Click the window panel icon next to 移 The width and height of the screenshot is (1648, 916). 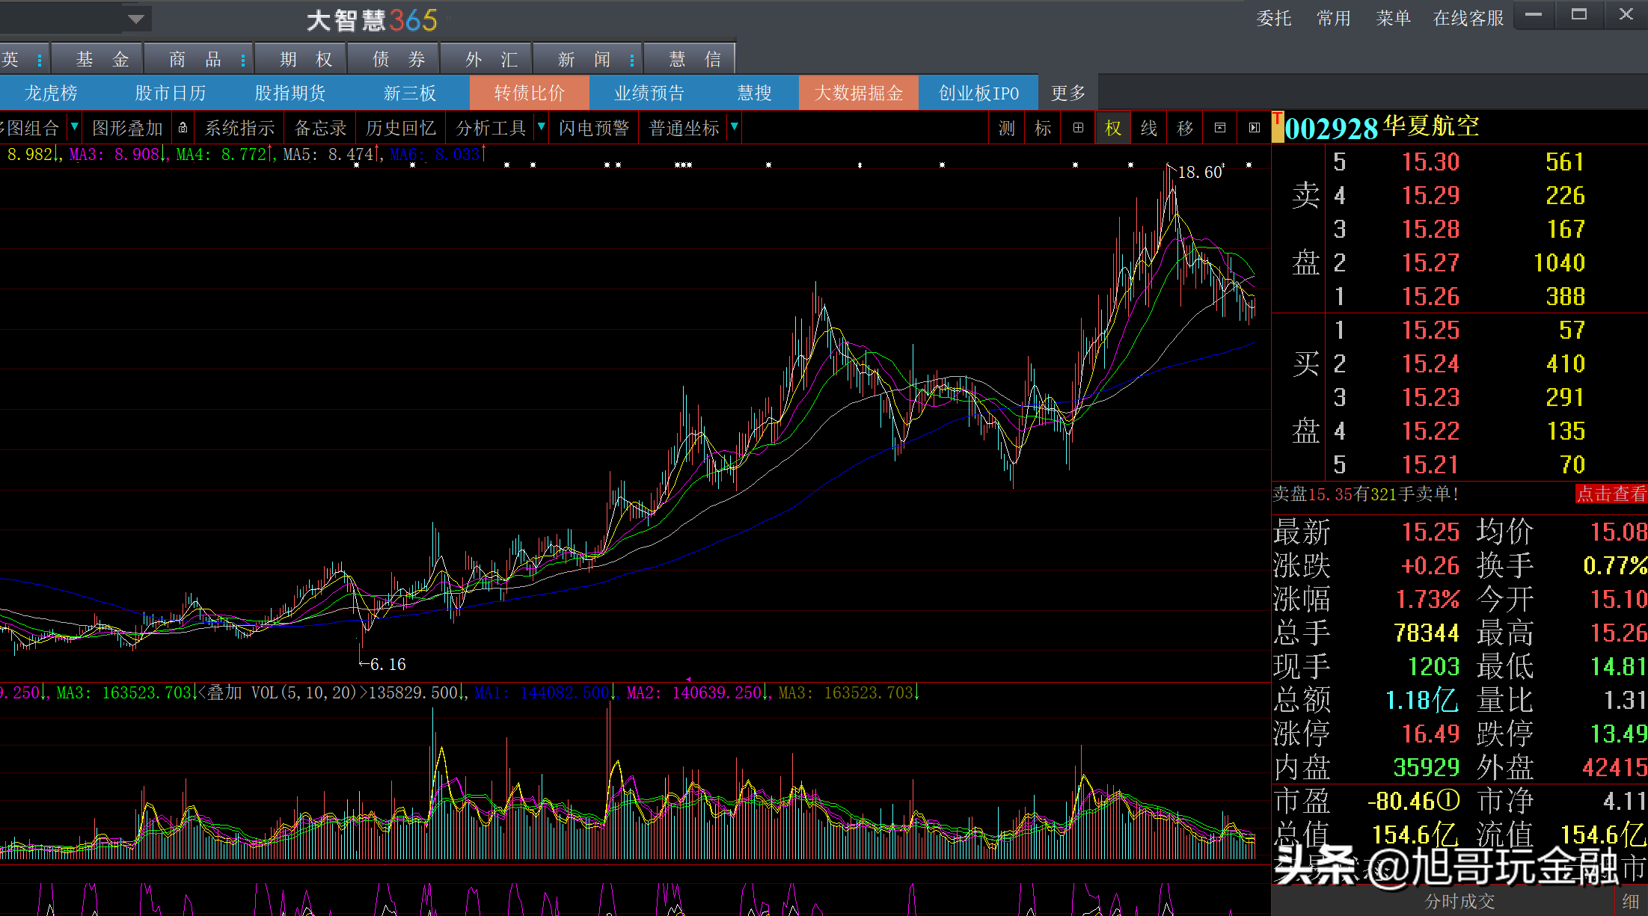[1220, 128]
